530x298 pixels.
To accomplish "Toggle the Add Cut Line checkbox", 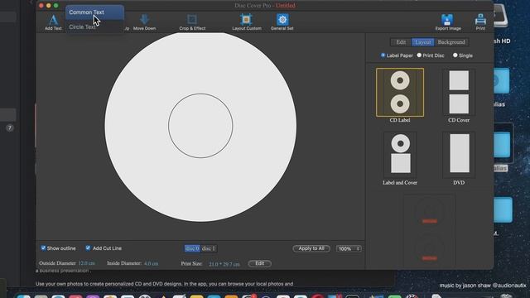I will point(88,248).
